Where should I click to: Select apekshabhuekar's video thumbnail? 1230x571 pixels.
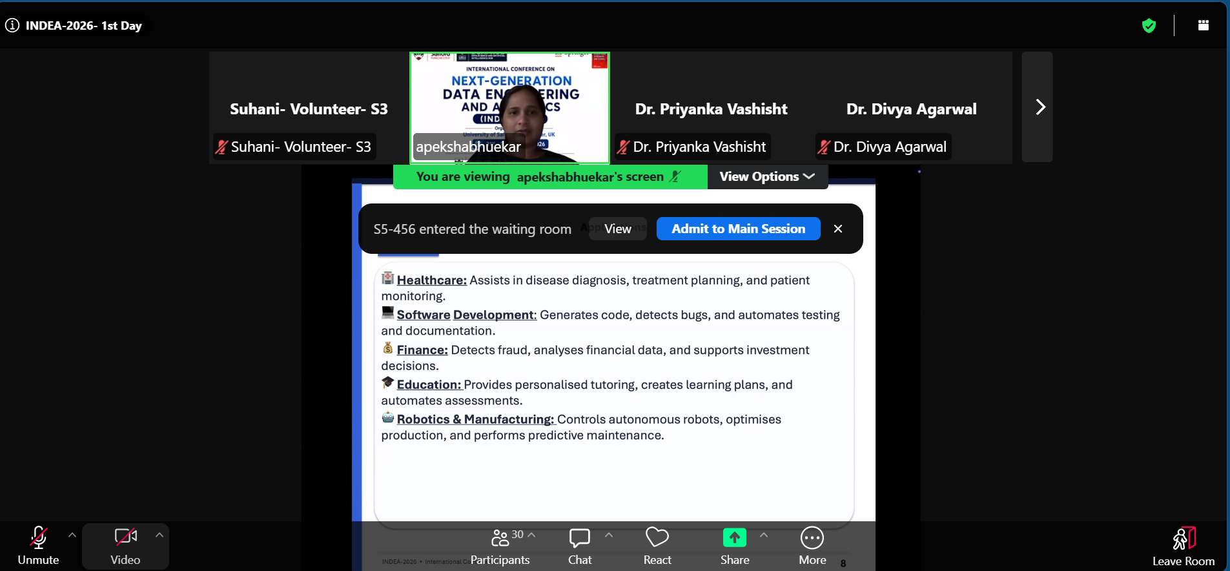tap(510, 107)
